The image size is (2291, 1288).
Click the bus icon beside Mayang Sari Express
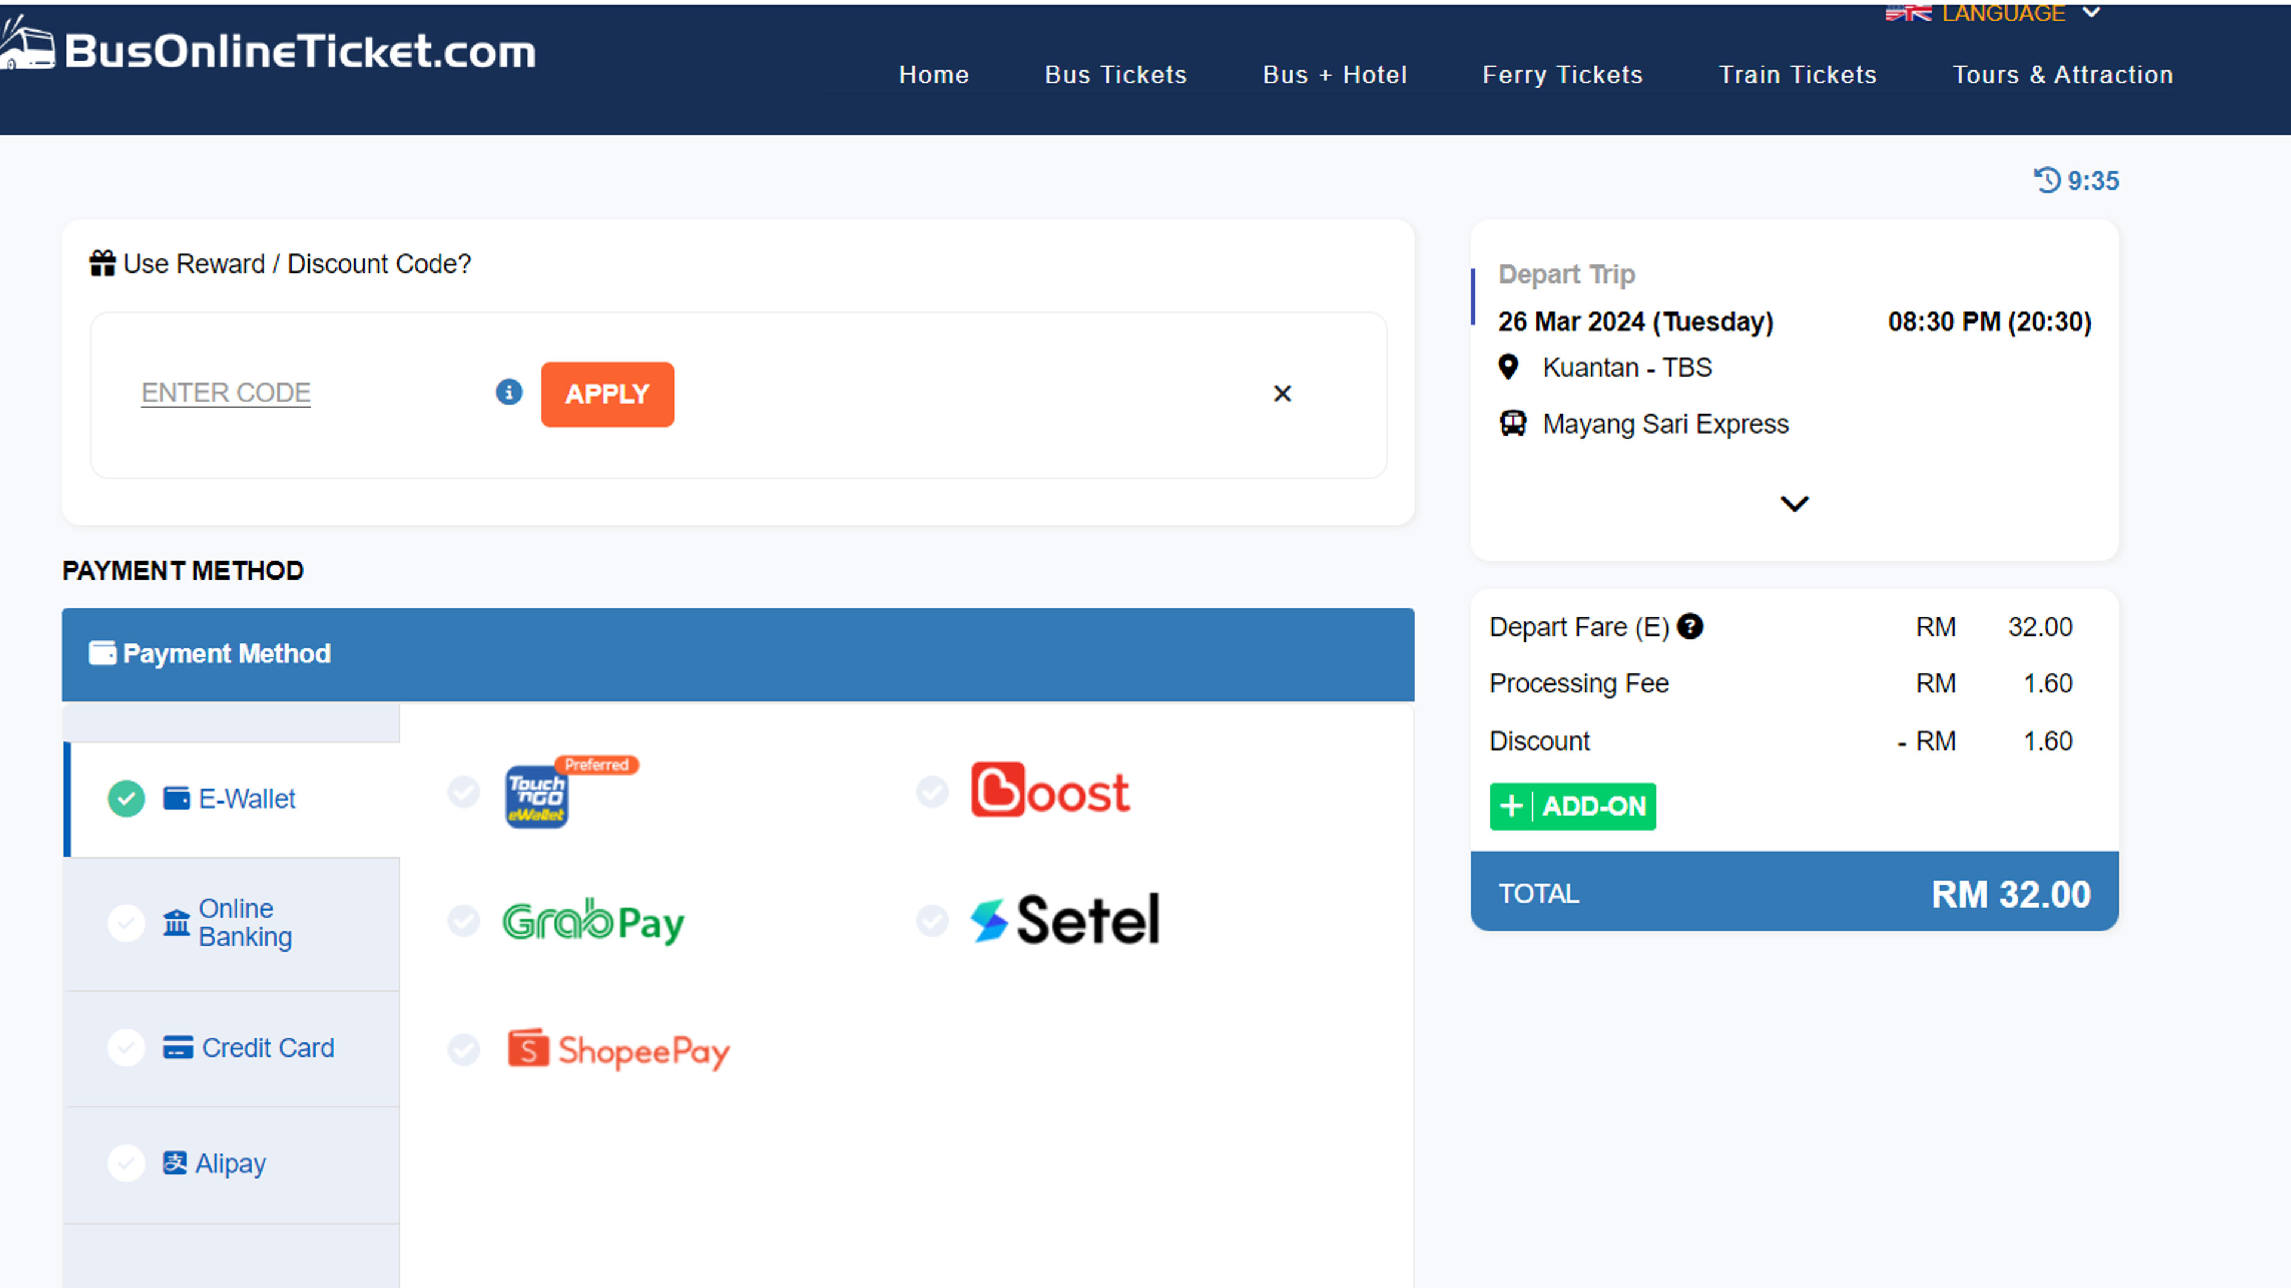pyautogui.click(x=1513, y=423)
